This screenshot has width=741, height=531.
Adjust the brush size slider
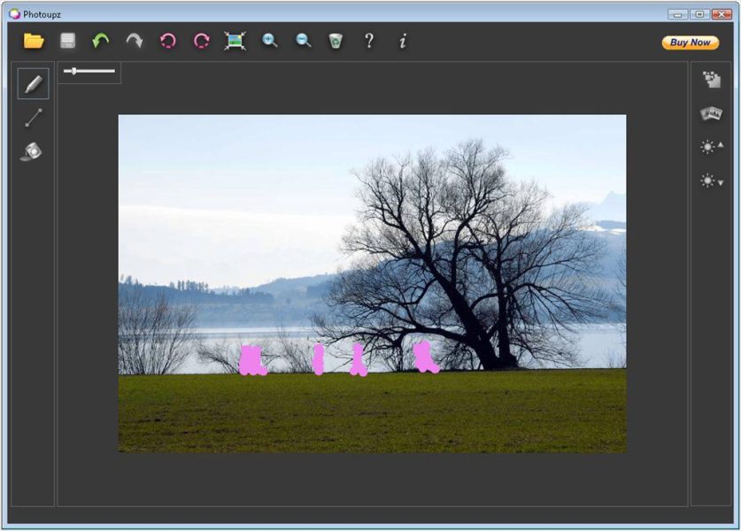[x=74, y=71]
